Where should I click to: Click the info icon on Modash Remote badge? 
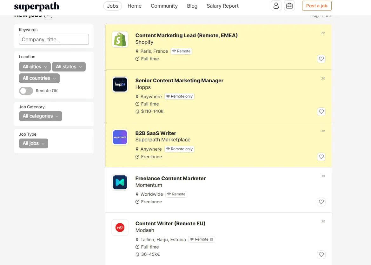212,240
